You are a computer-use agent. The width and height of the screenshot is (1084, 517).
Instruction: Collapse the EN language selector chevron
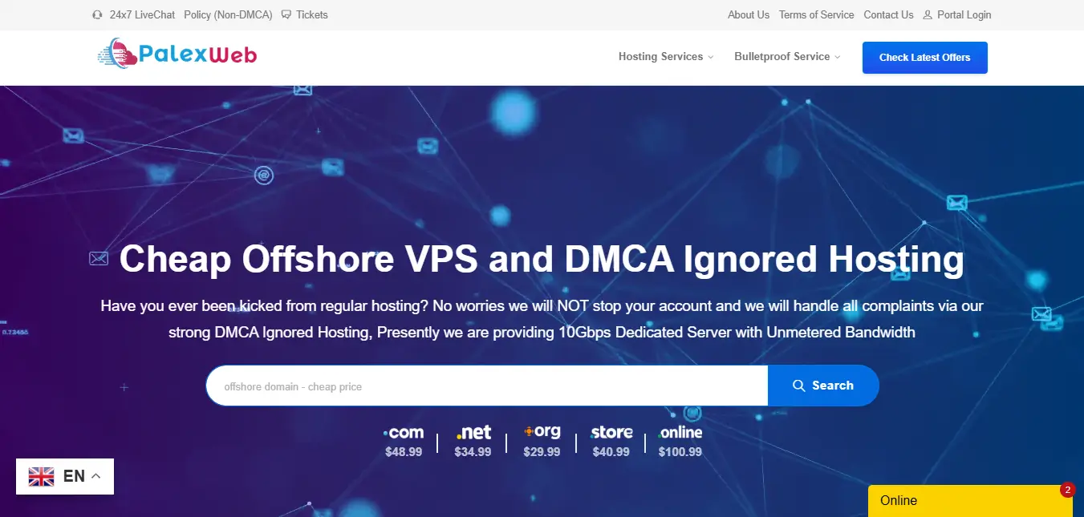[x=95, y=475]
